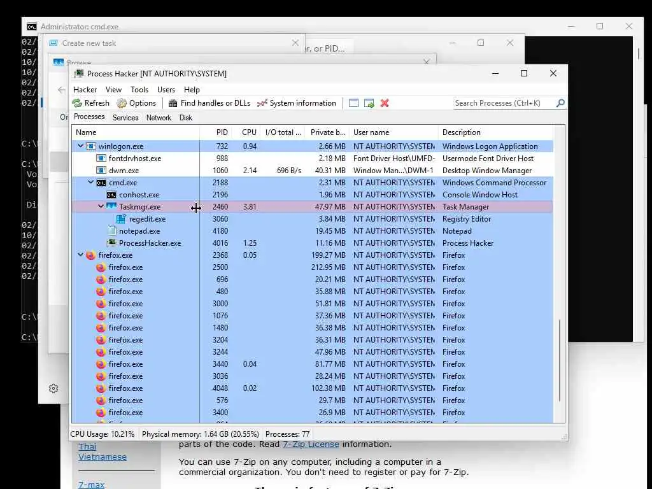Click the search magnifier icon
This screenshot has width=652, height=489.
click(560, 103)
